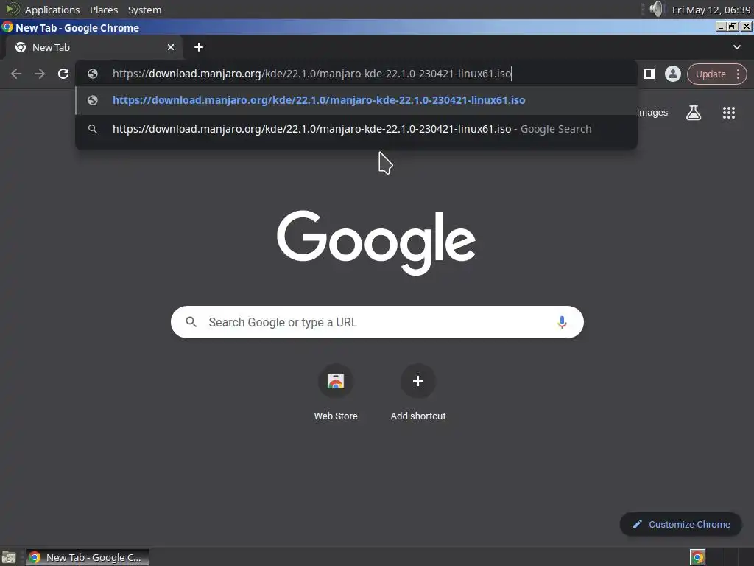Screen dimensions: 754x566
Task: Click the volume speaker icon
Action: point(656,9)
